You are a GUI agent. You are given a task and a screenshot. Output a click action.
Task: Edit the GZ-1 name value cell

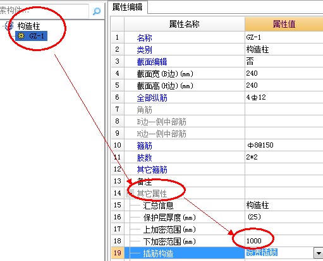(284, 37)
